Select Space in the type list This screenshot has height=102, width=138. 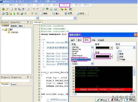tap(81, 60)
